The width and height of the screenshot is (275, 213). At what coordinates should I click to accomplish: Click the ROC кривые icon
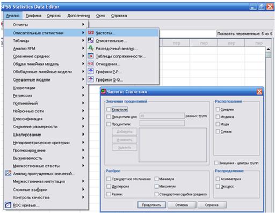tap(8, 205)
